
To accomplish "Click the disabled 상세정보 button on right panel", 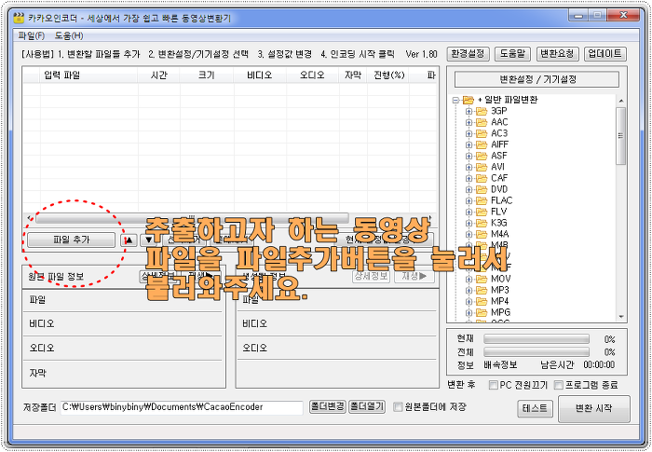I will click(x=371, y=276).
